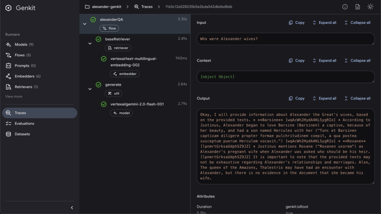Open Datasets section

22,134
